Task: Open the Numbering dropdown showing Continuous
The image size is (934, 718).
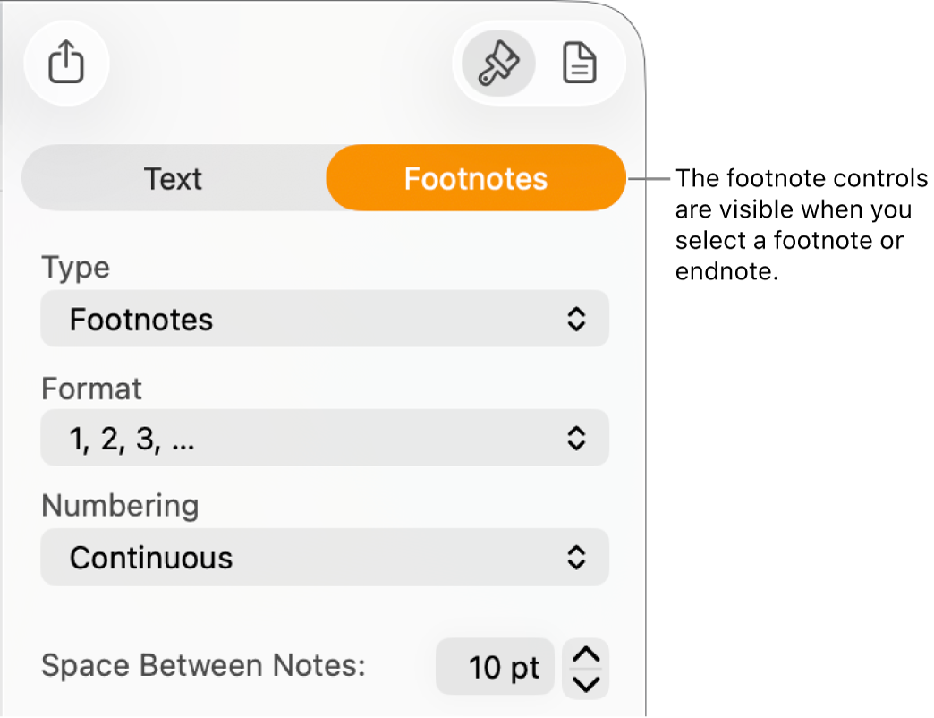Action: [x=325, y=557]
